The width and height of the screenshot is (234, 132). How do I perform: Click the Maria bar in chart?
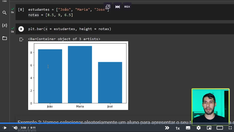click(x=80, y=74)
